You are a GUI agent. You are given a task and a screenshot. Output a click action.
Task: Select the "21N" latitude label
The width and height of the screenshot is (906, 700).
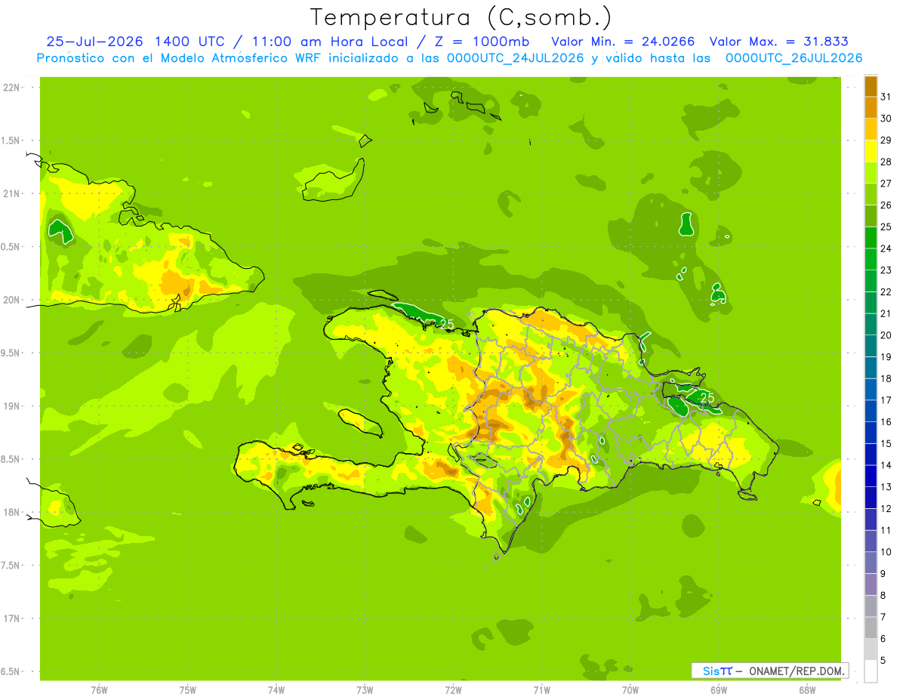point(11,194)
